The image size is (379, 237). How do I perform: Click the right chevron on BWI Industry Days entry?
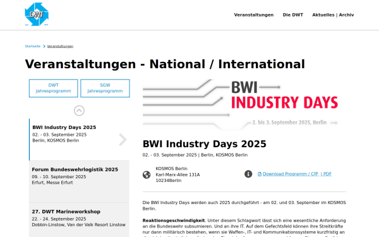(123, 140)
